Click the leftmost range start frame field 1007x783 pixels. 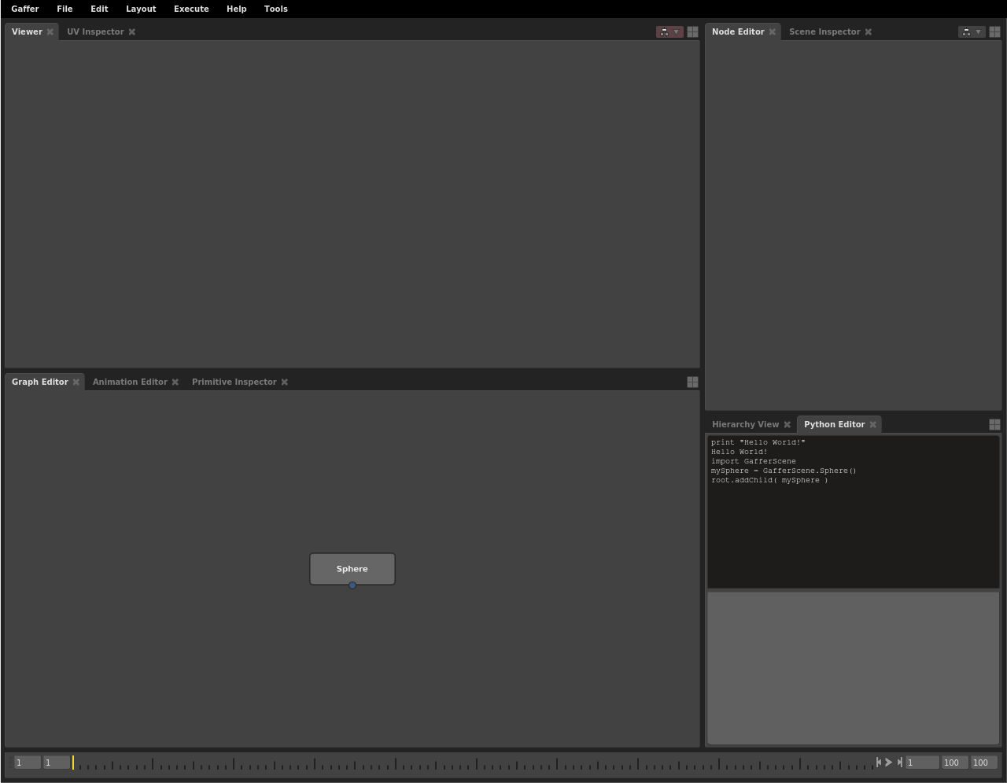[x=28, y=763]
